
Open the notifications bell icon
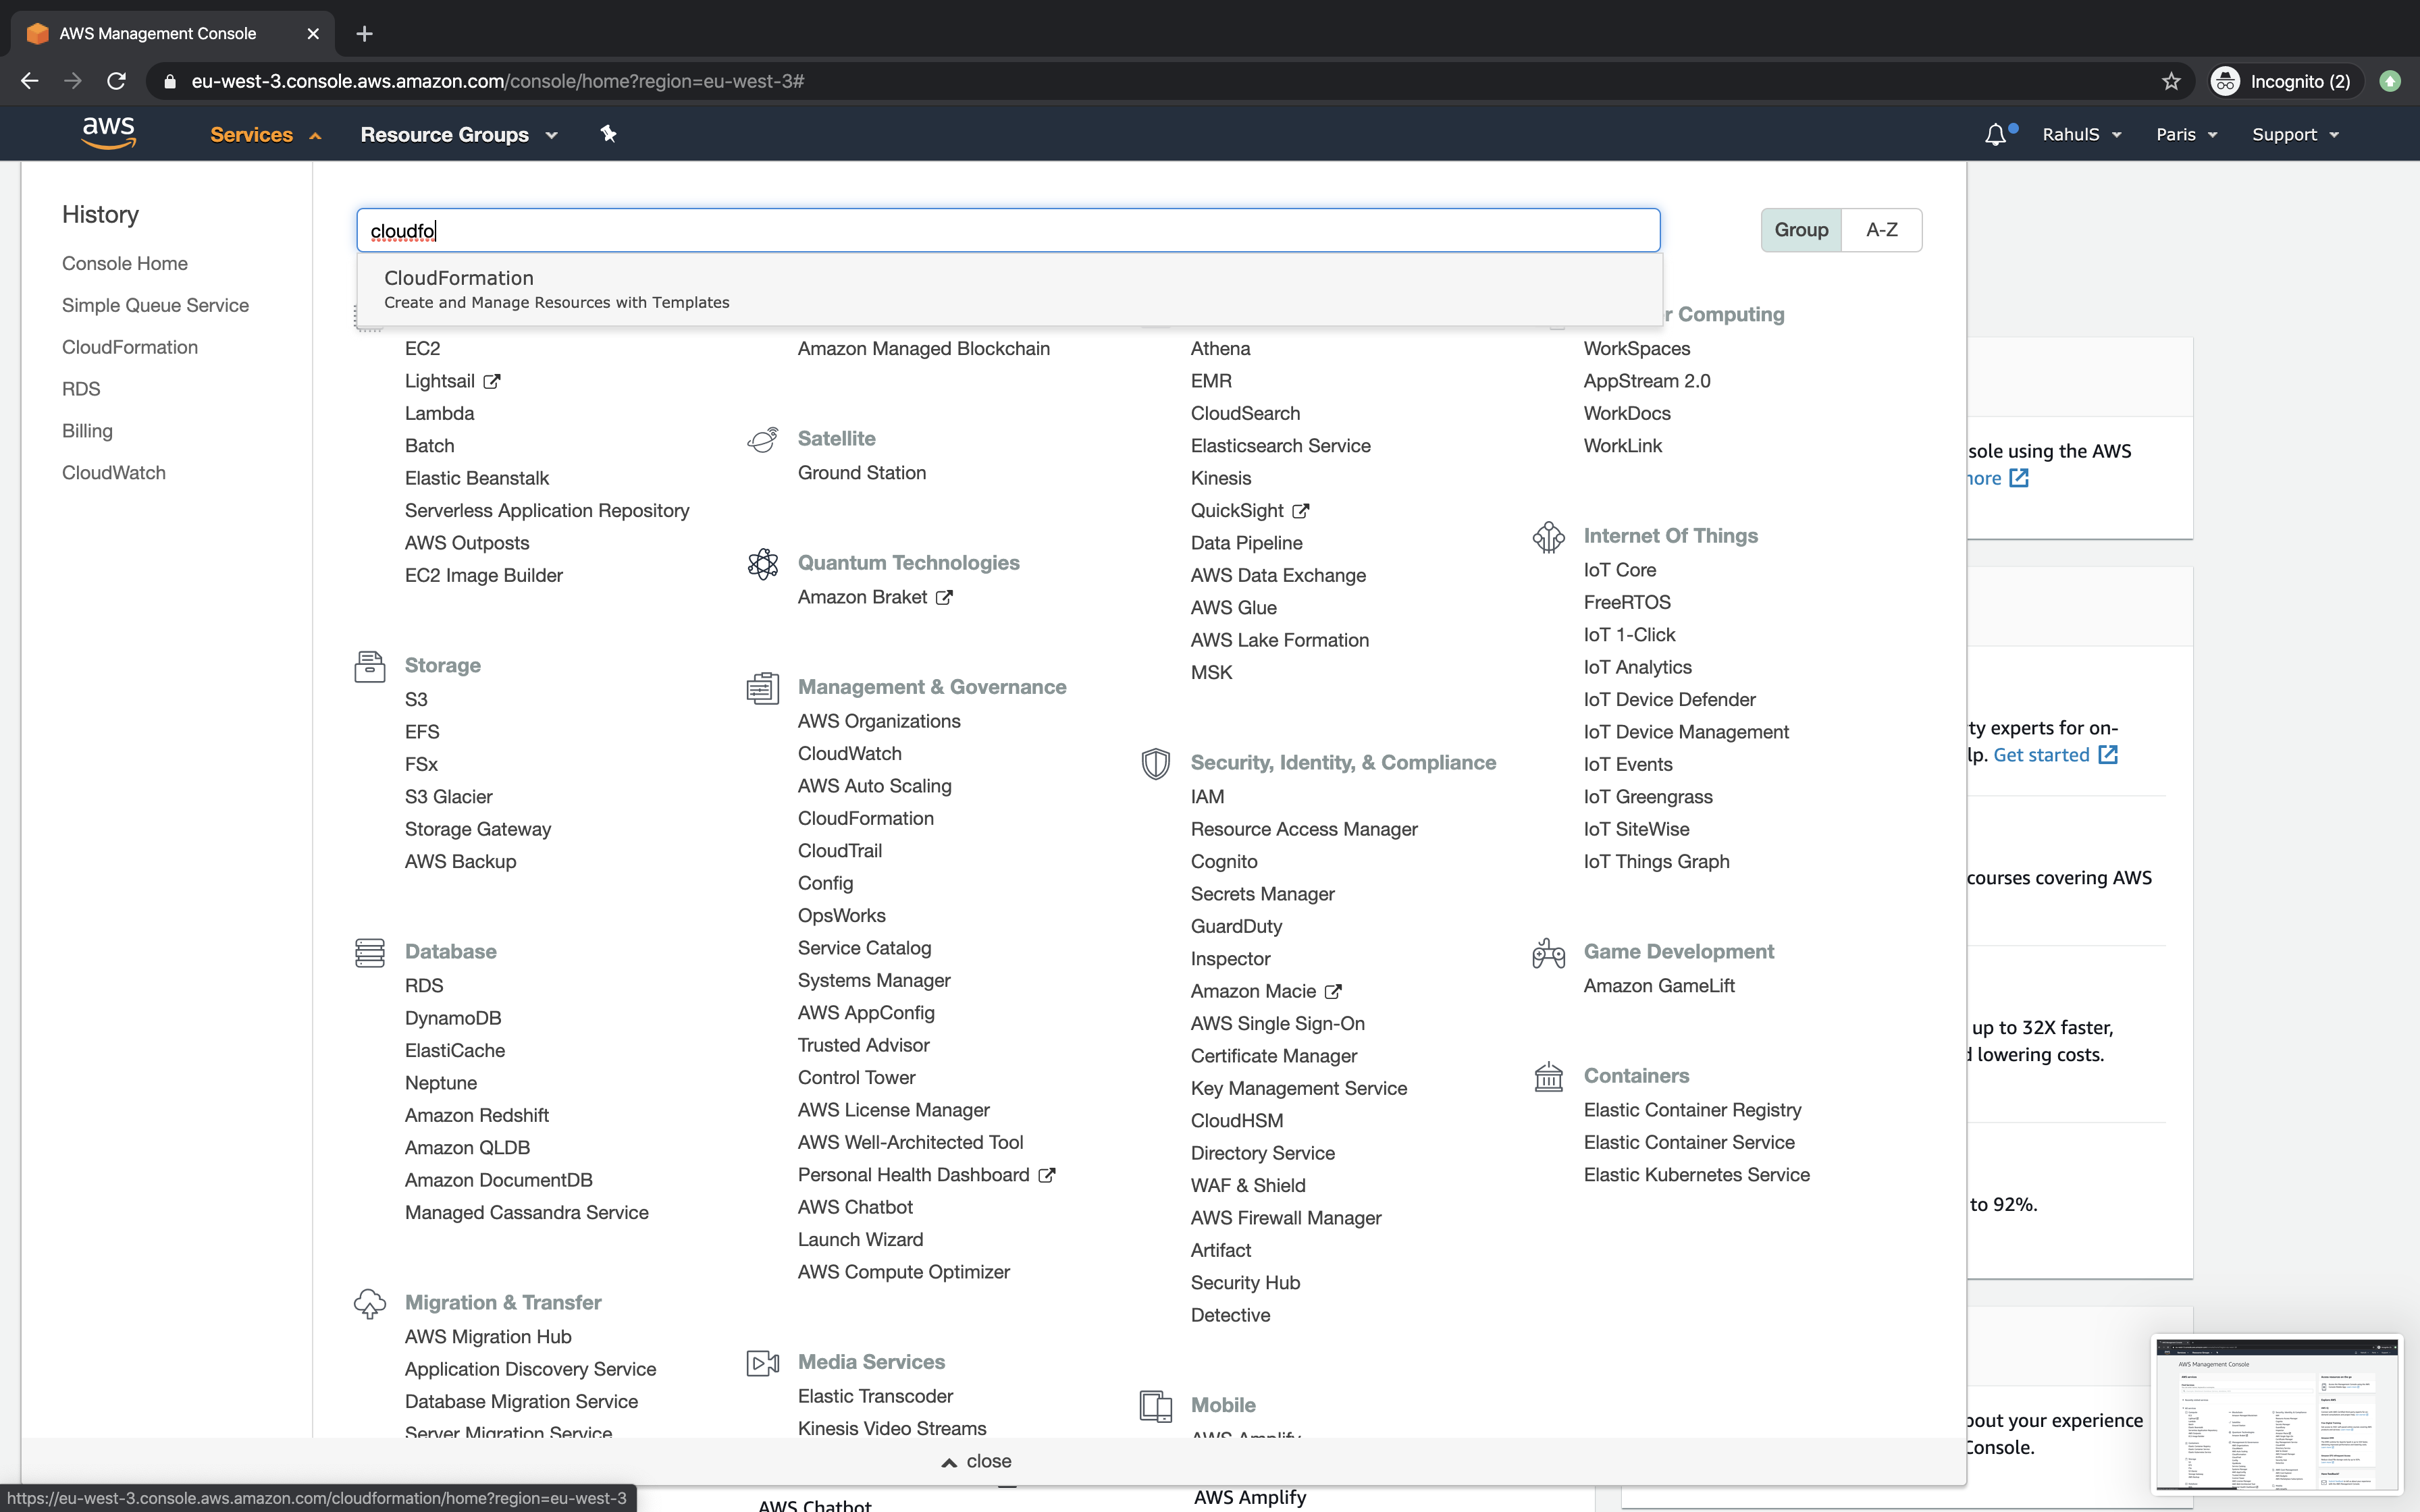point(1995,134)
